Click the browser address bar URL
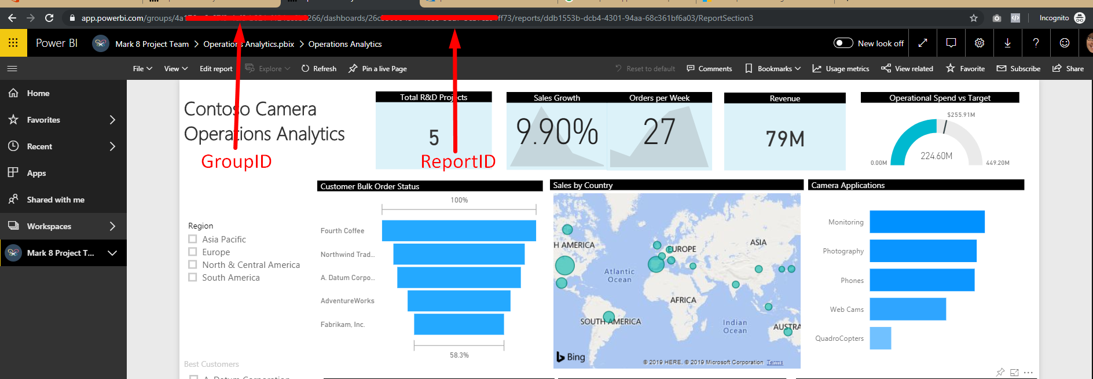 click(x=417, y=18)
